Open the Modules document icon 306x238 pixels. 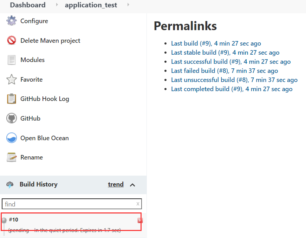pos(12,60)
